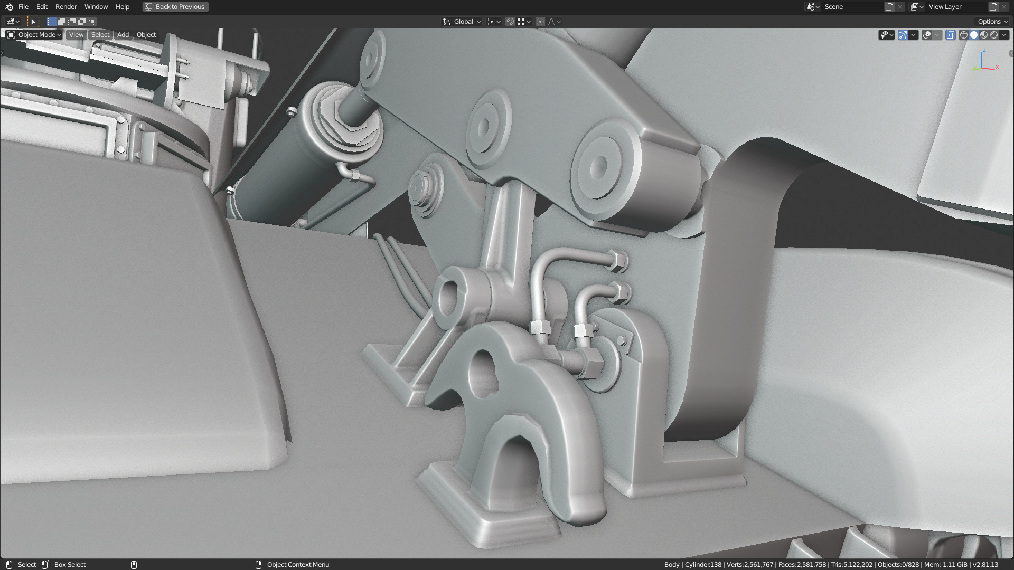Click the Back to Previous button
Image resolution: width=1014 pixels, height=570 pixels.
tap(175, 7)
